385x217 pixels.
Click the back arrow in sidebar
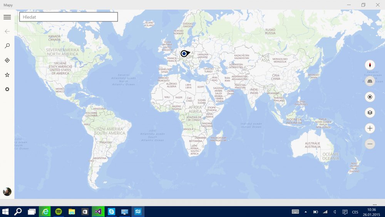point(7,31)
